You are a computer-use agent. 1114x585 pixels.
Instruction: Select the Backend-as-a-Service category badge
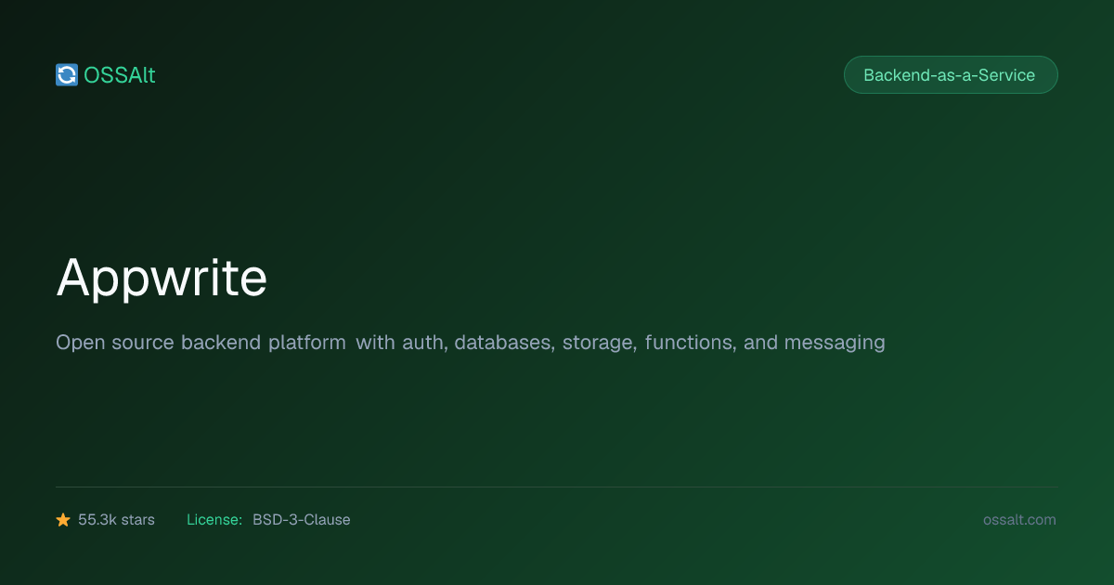click(951, 75)
